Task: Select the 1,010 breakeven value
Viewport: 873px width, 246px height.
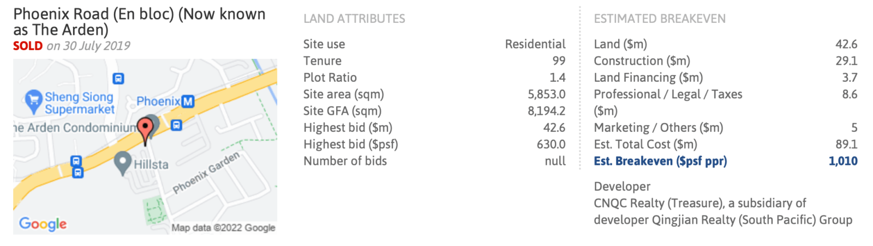Action: pyautogui.click(x=842, y=161)
